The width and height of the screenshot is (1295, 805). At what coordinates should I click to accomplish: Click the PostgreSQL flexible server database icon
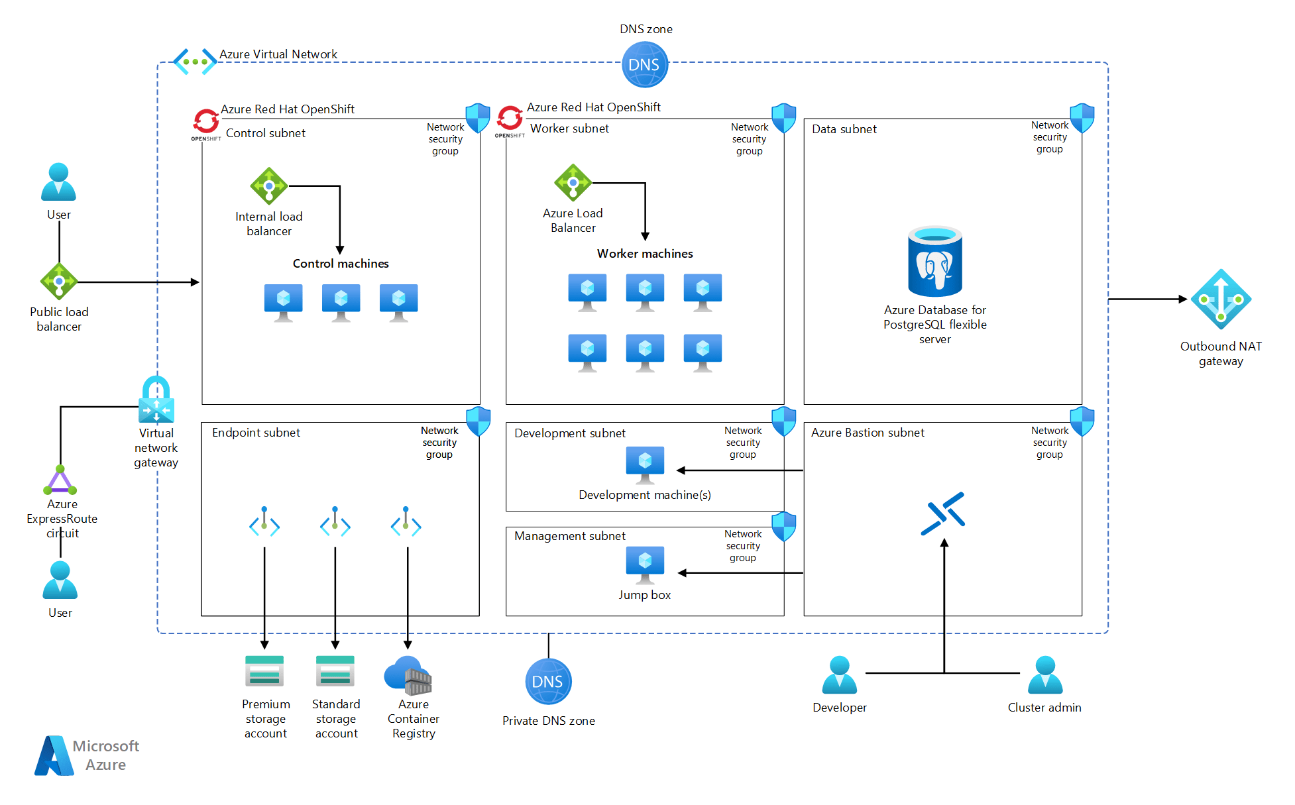(934, 261)
